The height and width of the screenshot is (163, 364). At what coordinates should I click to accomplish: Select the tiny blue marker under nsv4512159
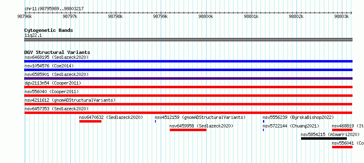pos(155,121)
